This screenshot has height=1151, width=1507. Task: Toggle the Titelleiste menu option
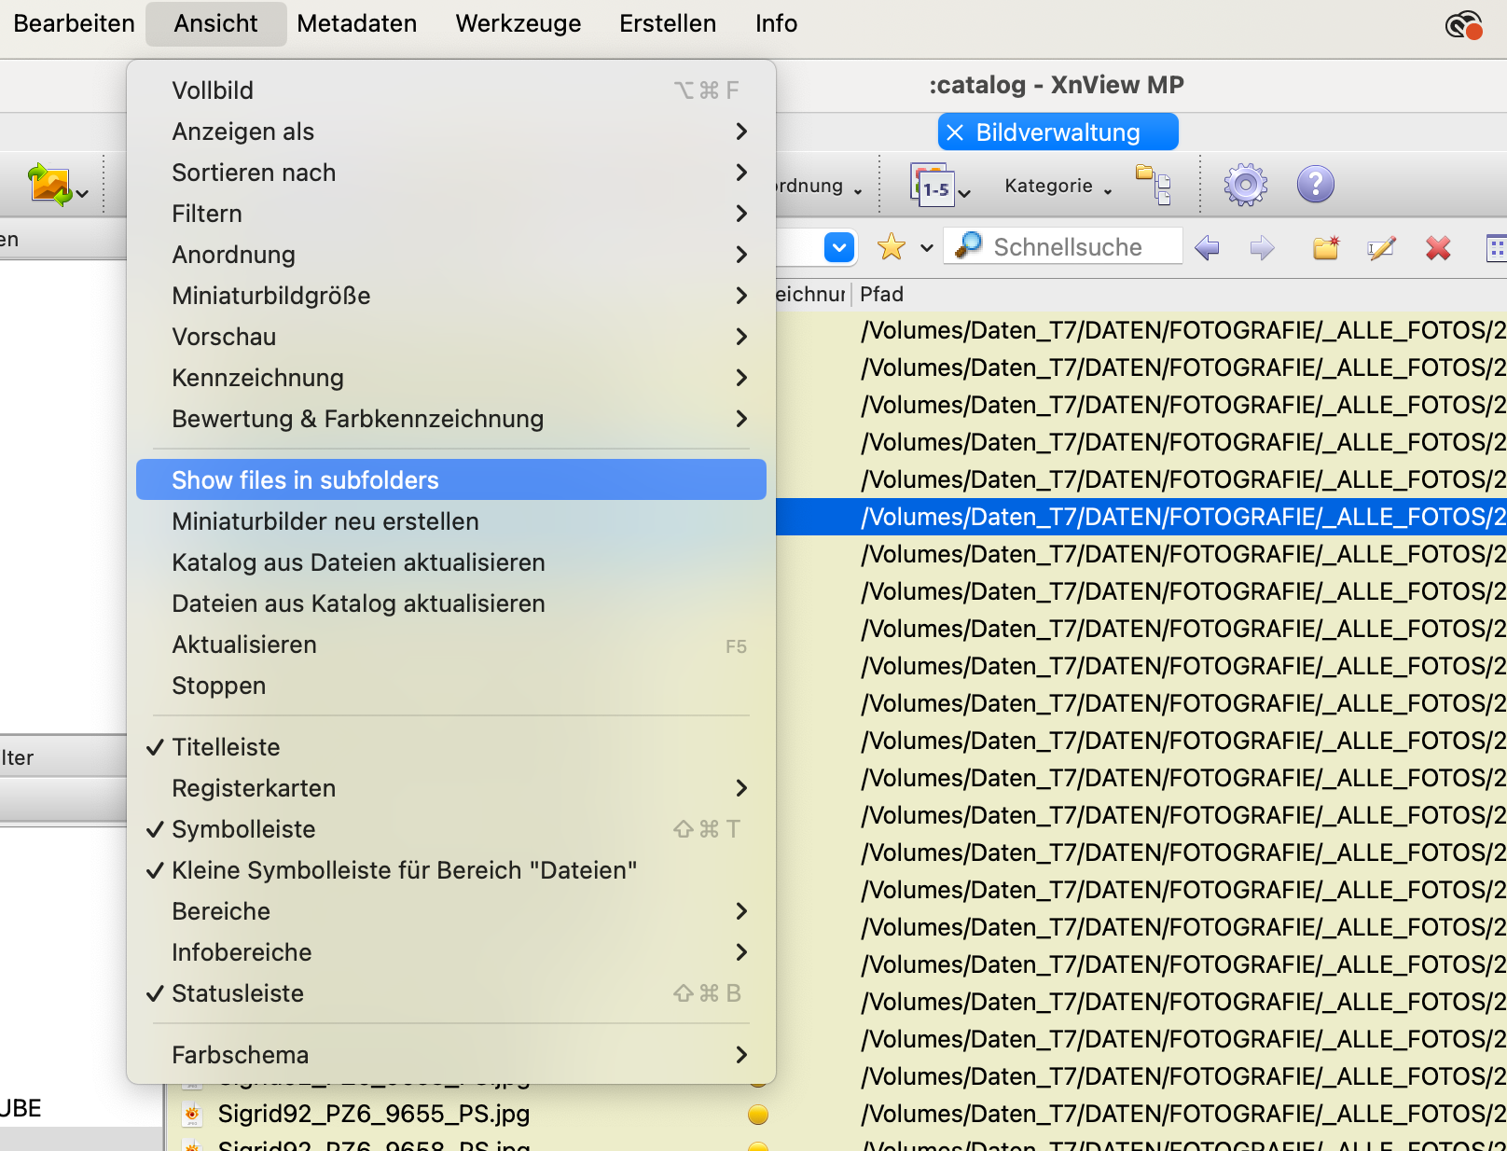tap(226, 747)
